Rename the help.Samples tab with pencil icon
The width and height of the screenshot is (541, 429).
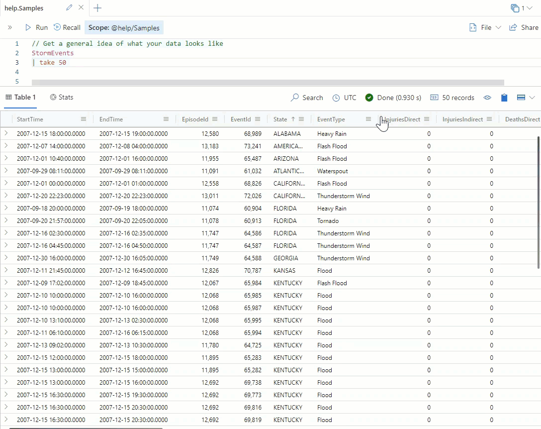click(69, 8)
